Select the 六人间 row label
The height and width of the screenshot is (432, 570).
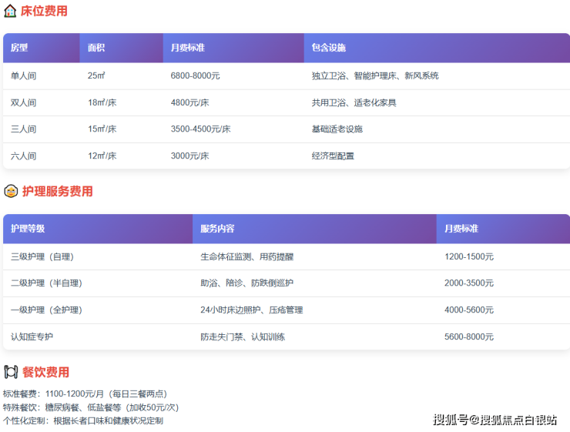[x=23, y=156]
